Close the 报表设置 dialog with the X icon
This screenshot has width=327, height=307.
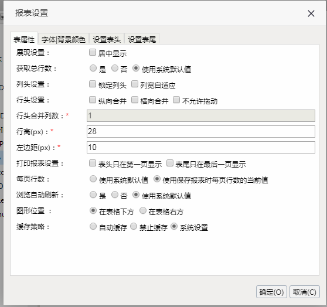pyautogui.click(x=311, y=13)
